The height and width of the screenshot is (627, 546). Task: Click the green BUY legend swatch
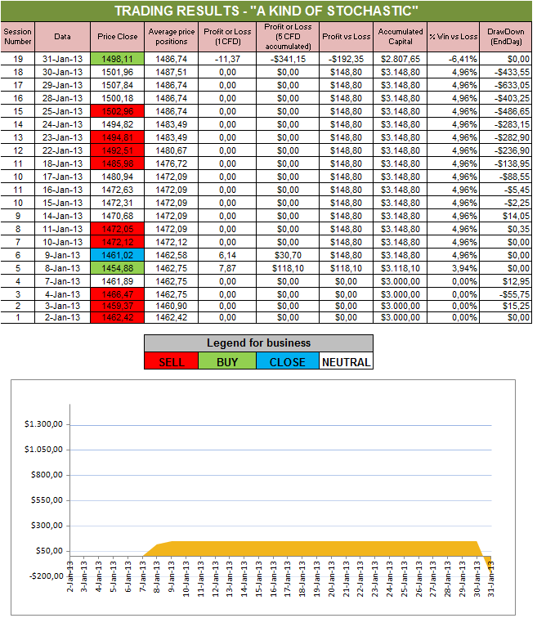(227, 361)
